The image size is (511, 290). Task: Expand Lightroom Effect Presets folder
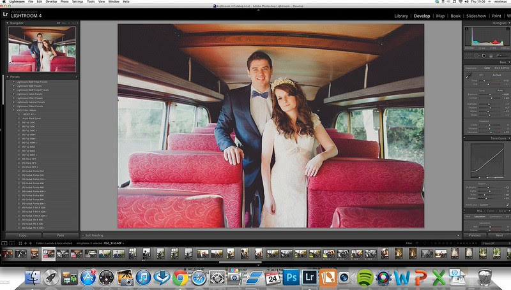[13, 98]
